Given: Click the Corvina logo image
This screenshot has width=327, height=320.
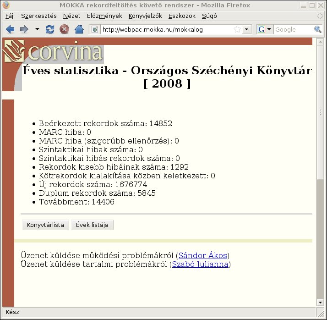Looking at the screenshot, I should pyautogui.click(x=53, y=51).
